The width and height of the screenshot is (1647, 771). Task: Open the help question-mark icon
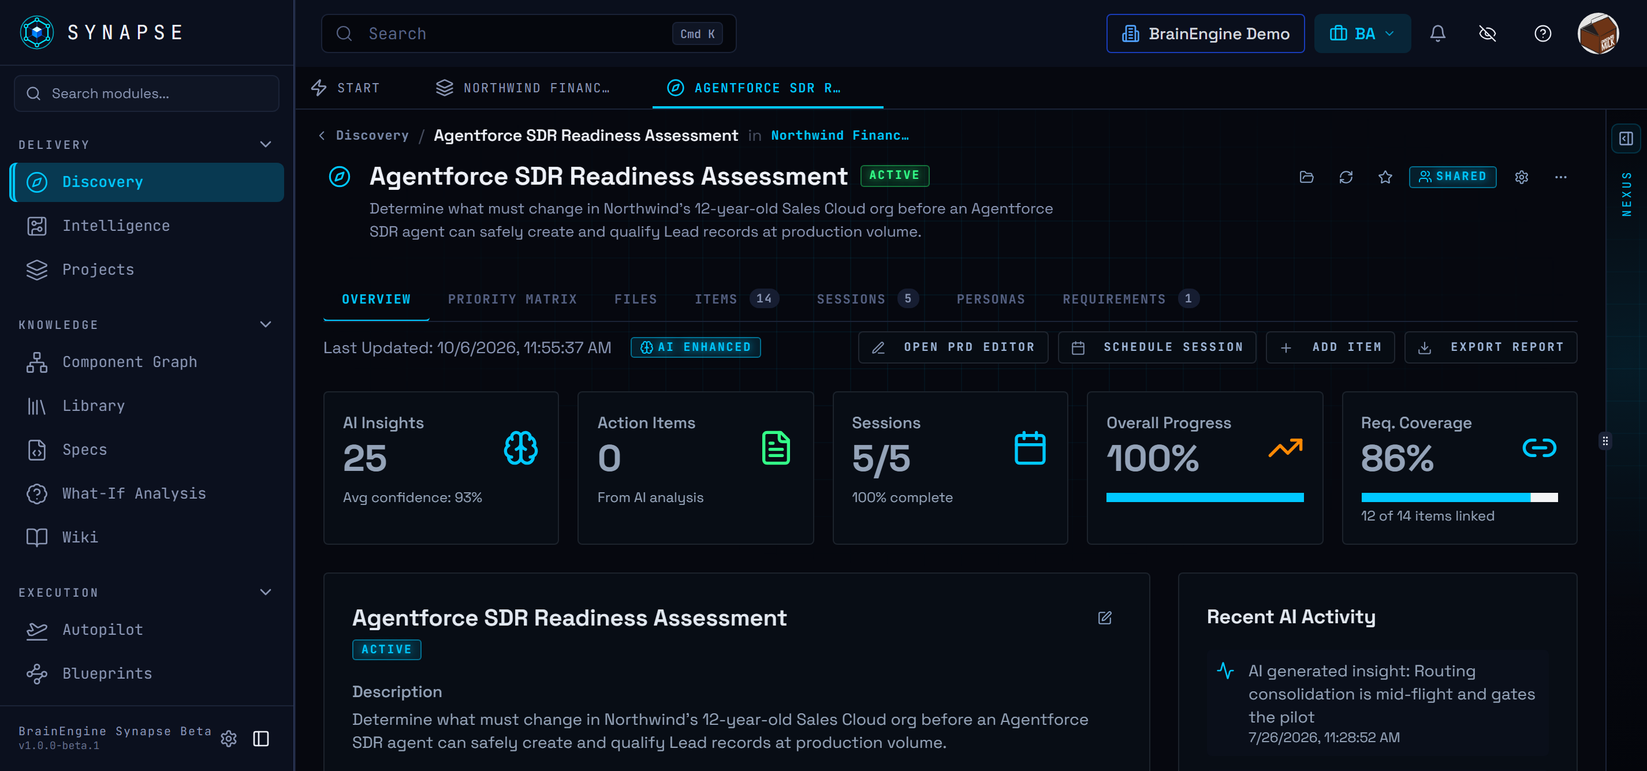(x=1542, y=33)
